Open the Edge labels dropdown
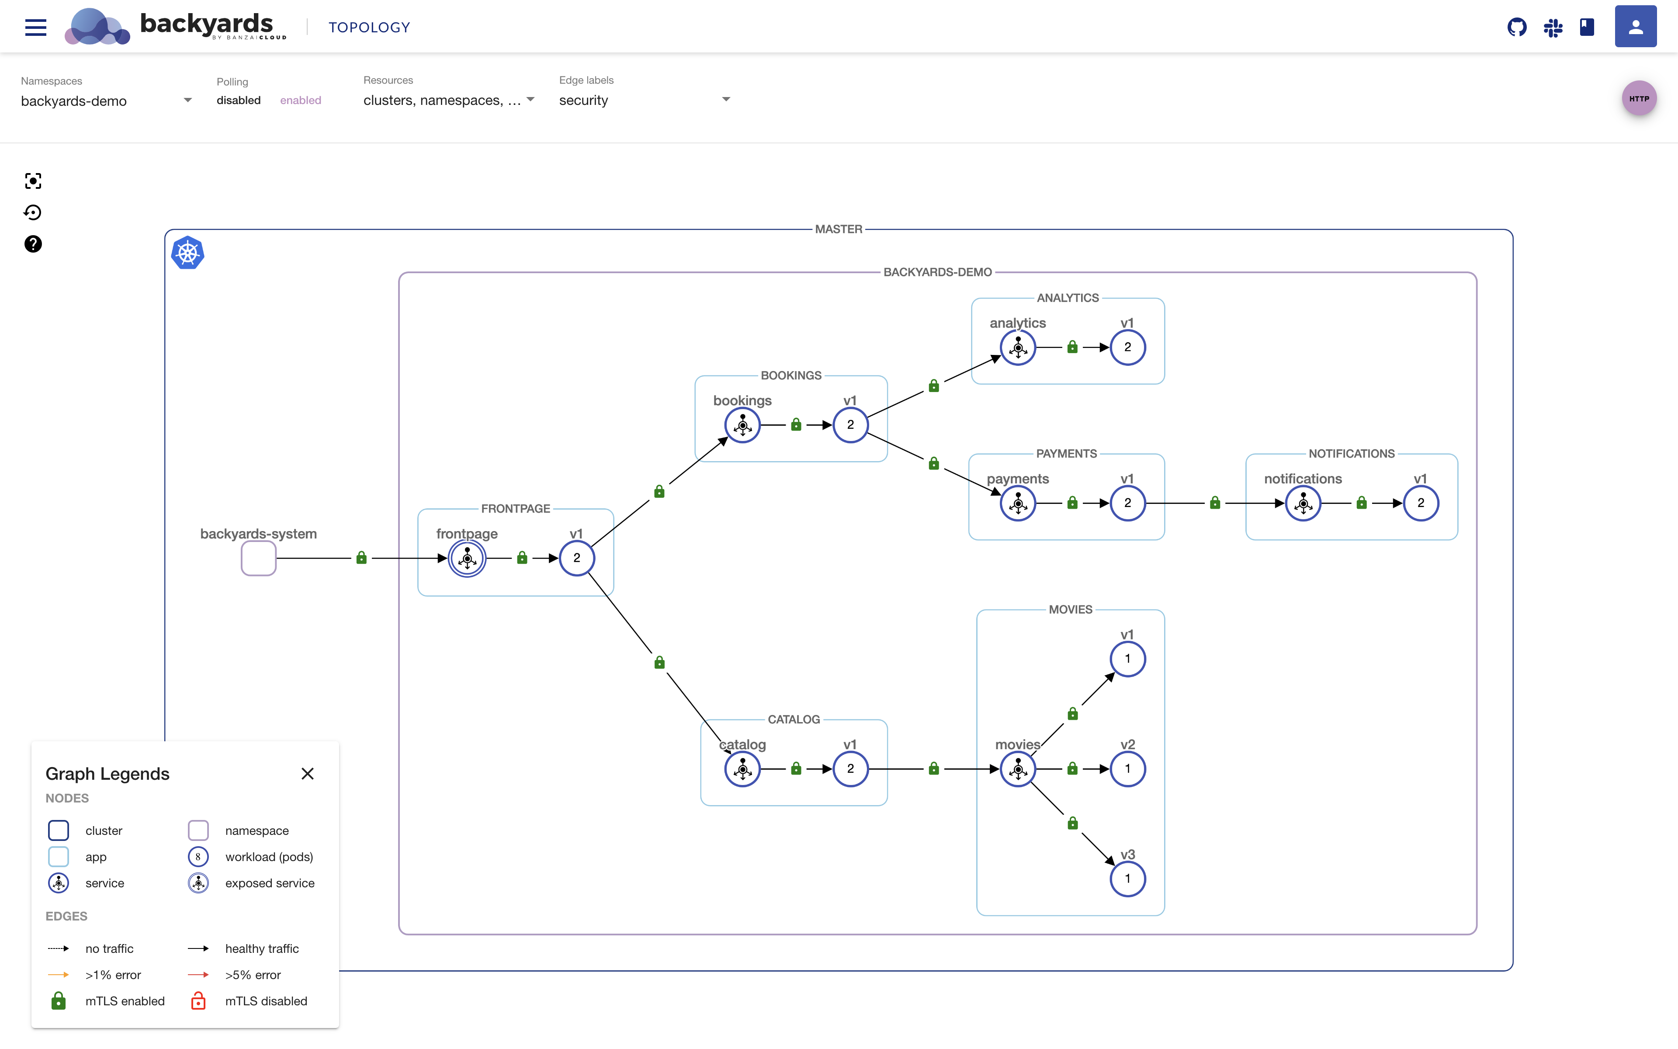Image resolution: width=1678 pixels, height=1049 pixels. 645,100
